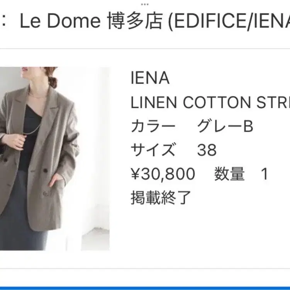Select the グレーB color value
Image resolution: width=290 pixels, height=290 pixels.
pos(225,126)
